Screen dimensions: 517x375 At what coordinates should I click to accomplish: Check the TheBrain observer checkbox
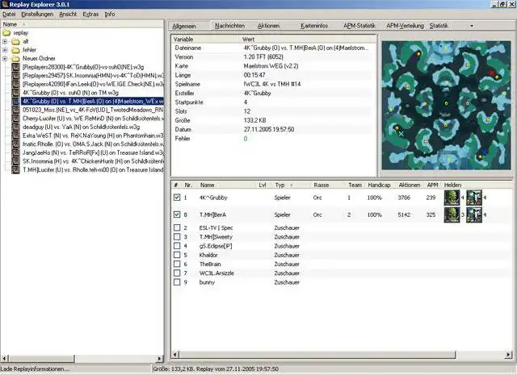tap(177, 264)
